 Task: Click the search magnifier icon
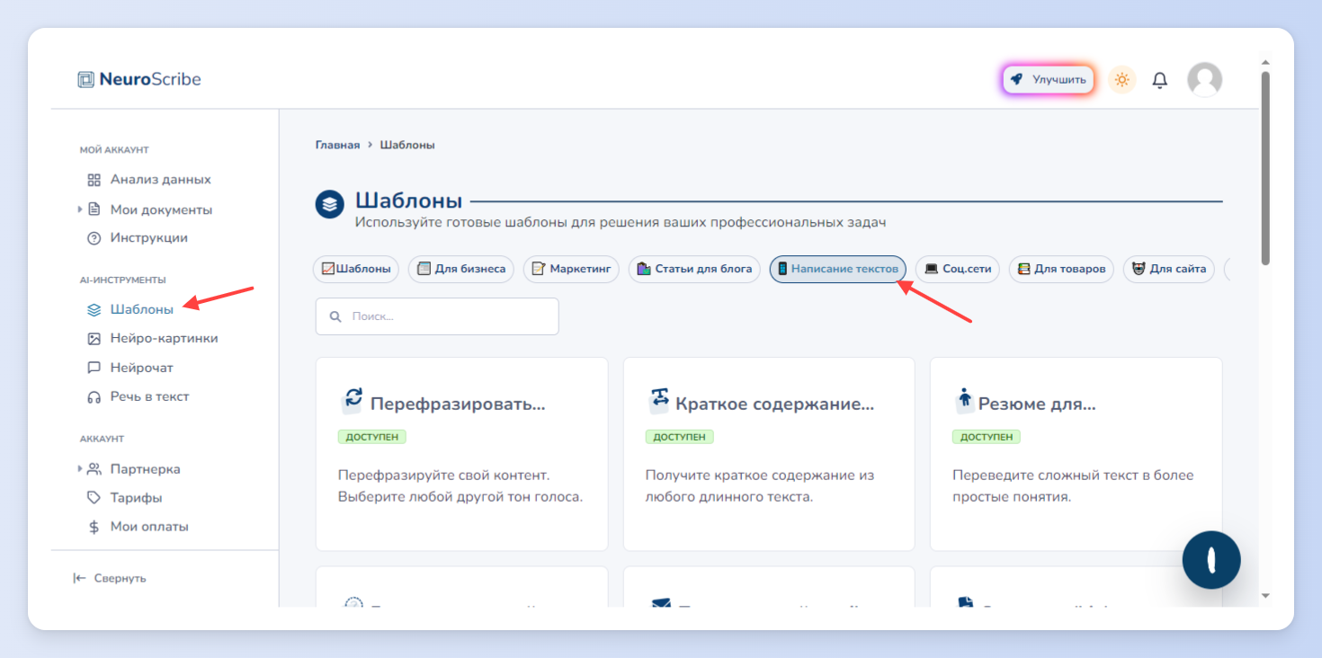(335, 316)
